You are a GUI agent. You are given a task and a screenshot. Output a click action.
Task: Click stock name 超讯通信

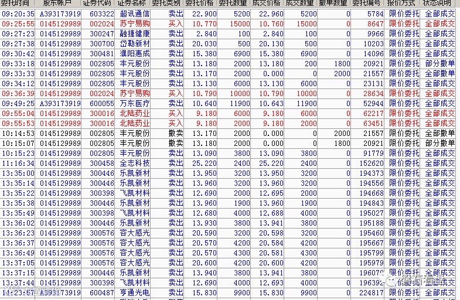tap(135, 14)
